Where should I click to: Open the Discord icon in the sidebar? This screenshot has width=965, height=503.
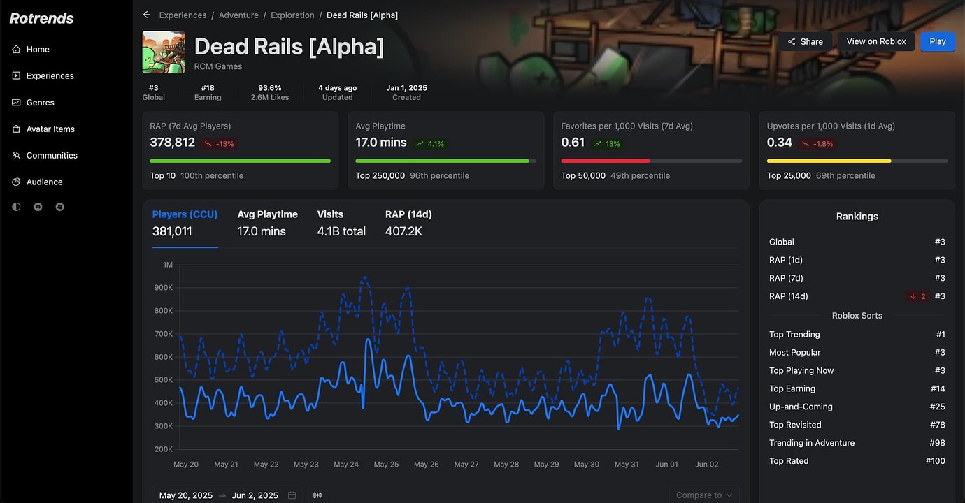pos(38,206)
